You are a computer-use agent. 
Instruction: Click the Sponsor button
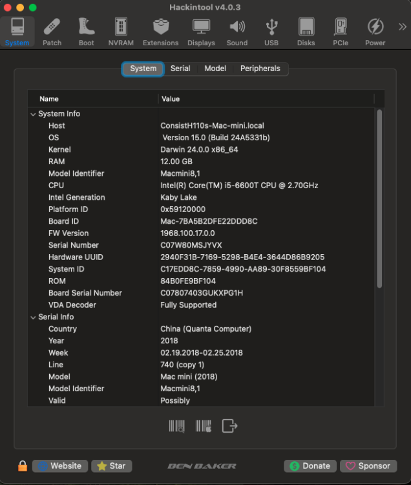pyautogui.click(x=368, y=466)
